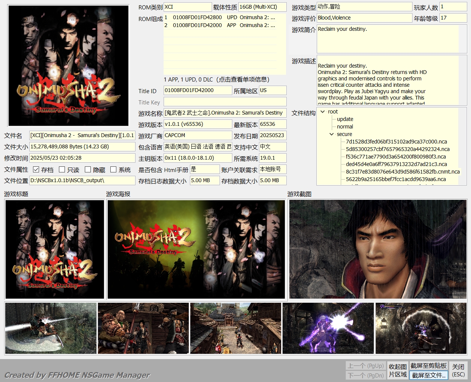The width and height of the screenshot is (471, 382).
Task: Open the purple energy blast screenshot thumbnail
Action: click(x=328, y=328)
